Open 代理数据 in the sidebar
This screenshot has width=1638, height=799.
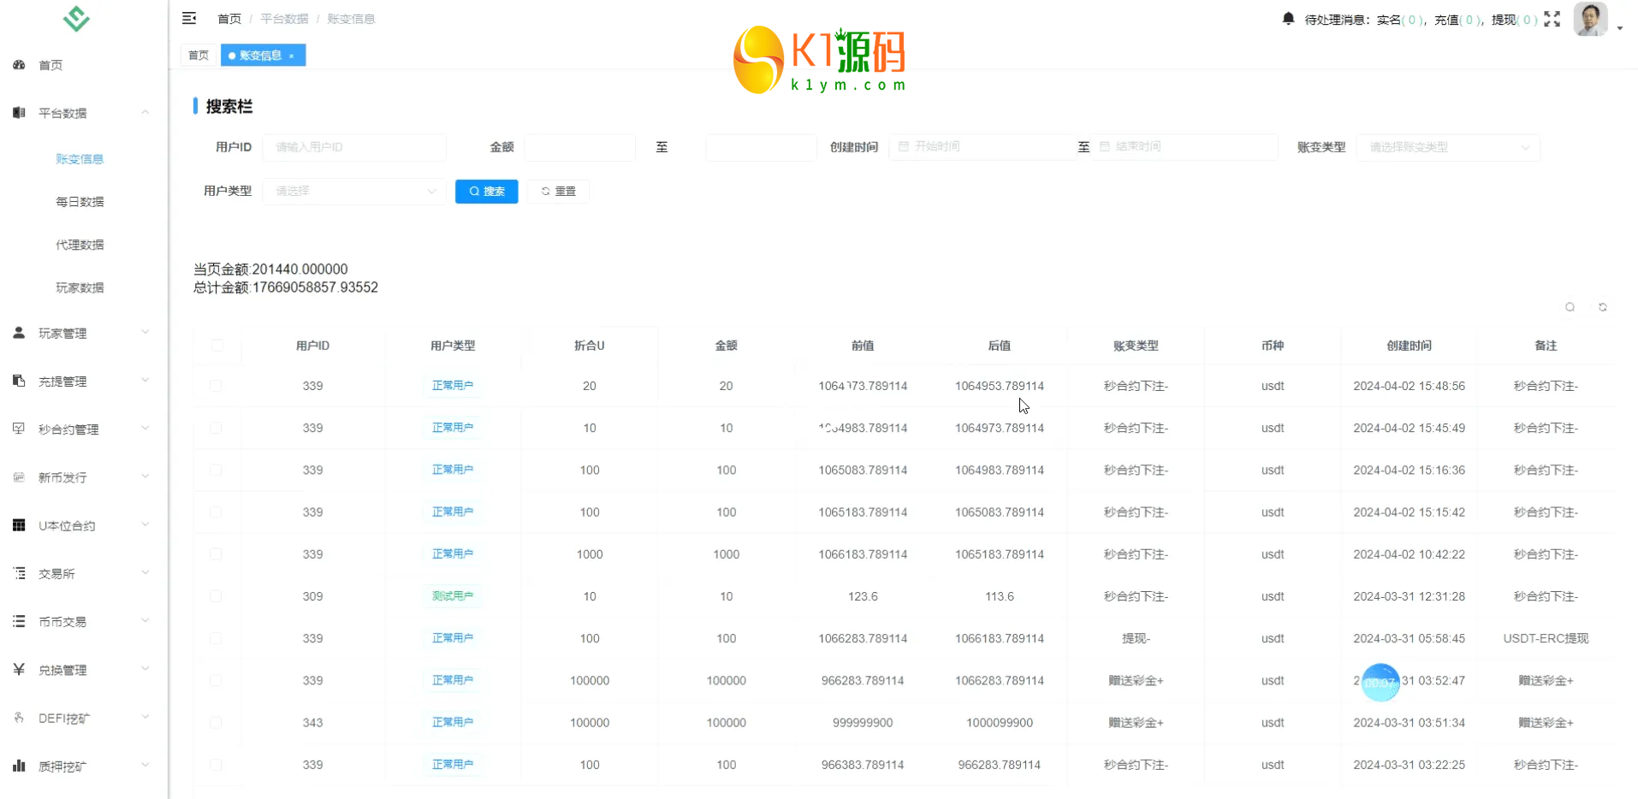(80, 245)
